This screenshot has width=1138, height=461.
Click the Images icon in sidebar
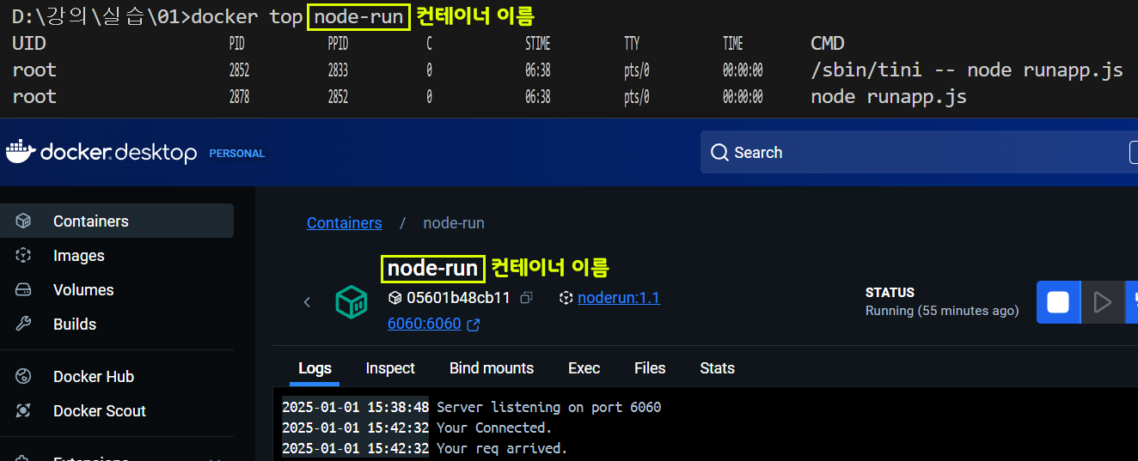[x=24, y=255]
